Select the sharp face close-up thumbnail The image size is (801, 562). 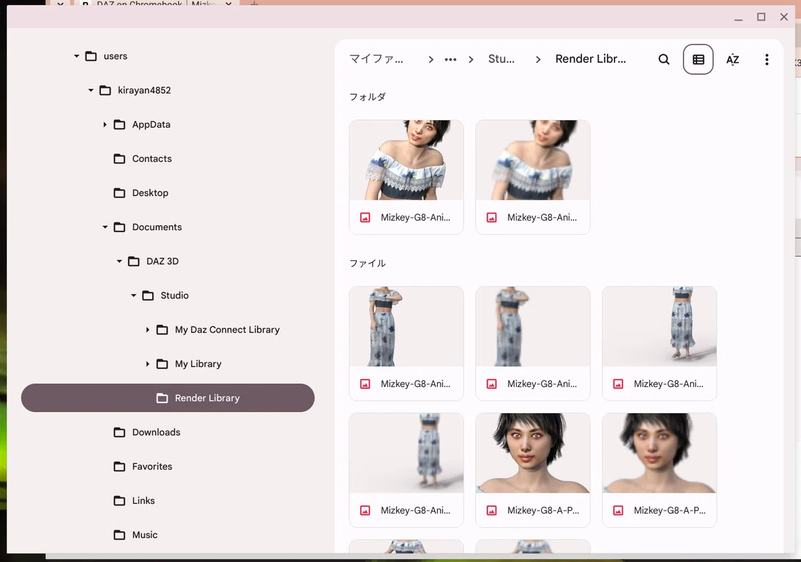pos(533,453)
